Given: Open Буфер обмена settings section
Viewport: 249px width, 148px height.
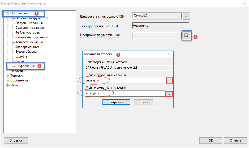Looking at the screenshot, I should [26, 52].
